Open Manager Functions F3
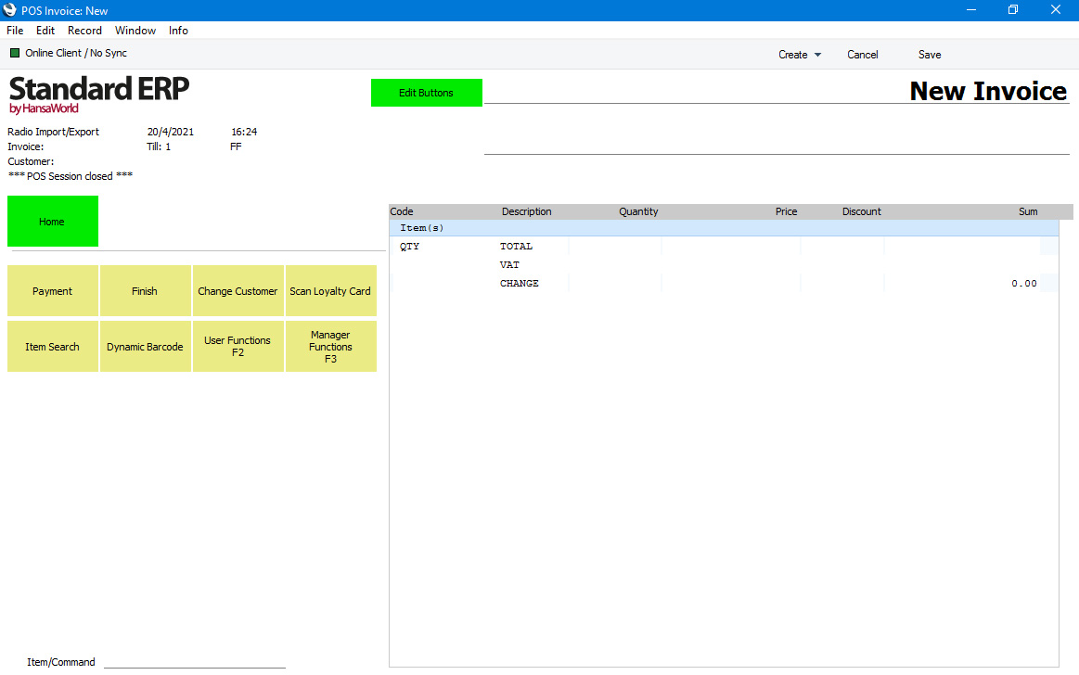The width and height of the screenshot is (1079, 675). point(331,347)
